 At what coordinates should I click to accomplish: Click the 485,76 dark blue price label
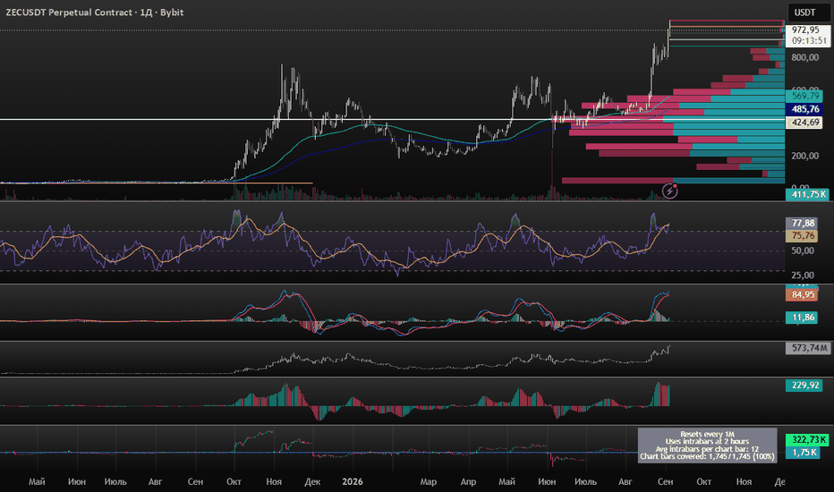(x=804, y=109)
